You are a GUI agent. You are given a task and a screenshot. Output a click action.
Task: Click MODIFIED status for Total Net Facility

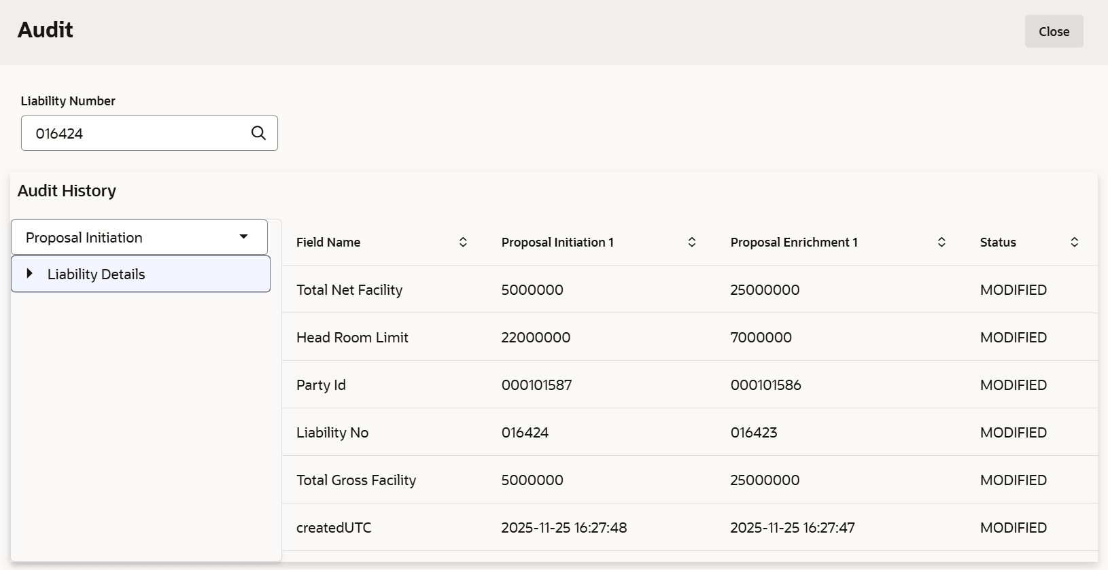1014,290
